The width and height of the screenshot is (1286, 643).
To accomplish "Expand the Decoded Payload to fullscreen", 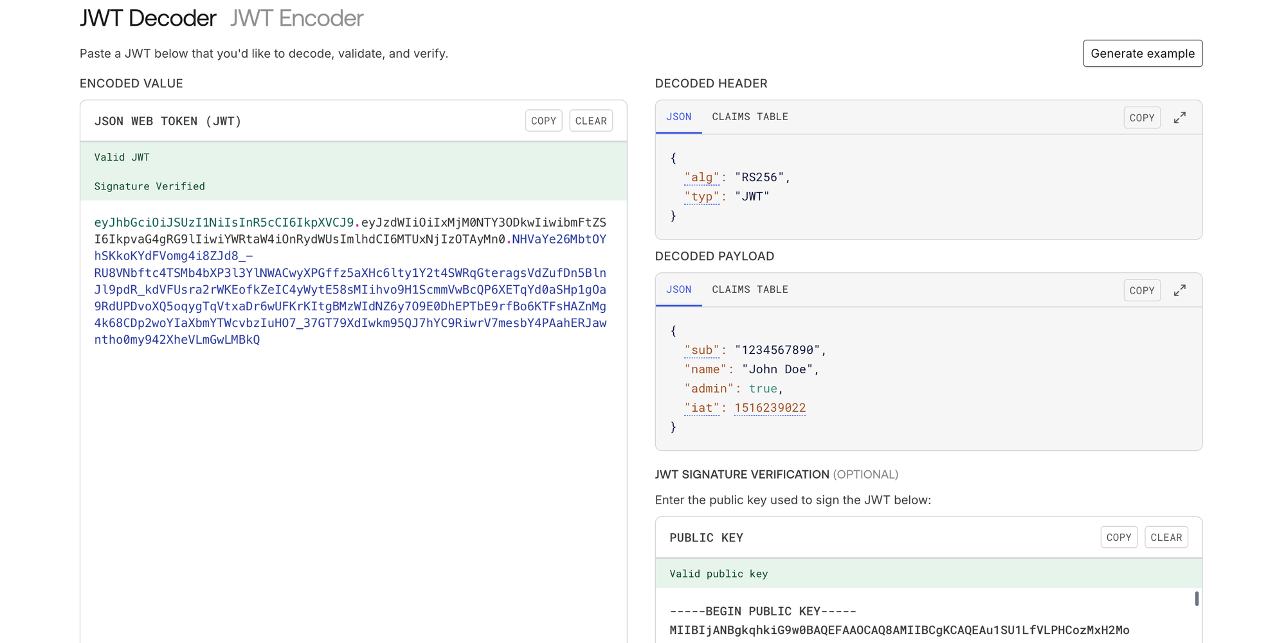I will (1180, 290).
